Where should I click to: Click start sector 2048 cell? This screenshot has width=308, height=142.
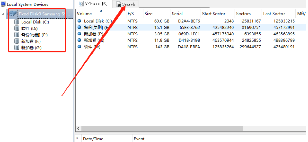[229, 21]
